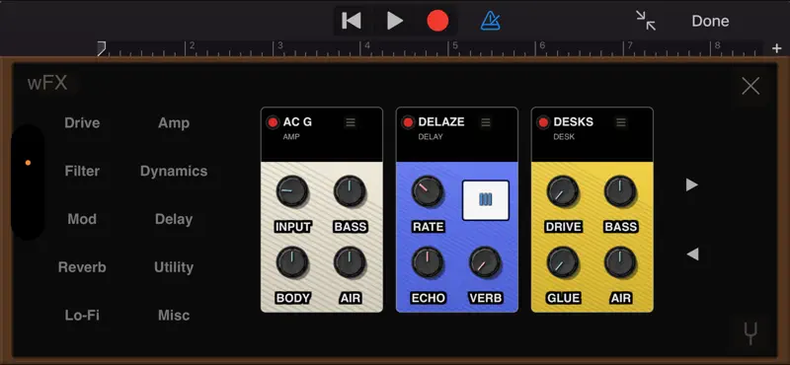Image resolution: width=790 pixels, height=365 pixels.
Task: Select the Drive effect category
Action: [x=82, y=123]
